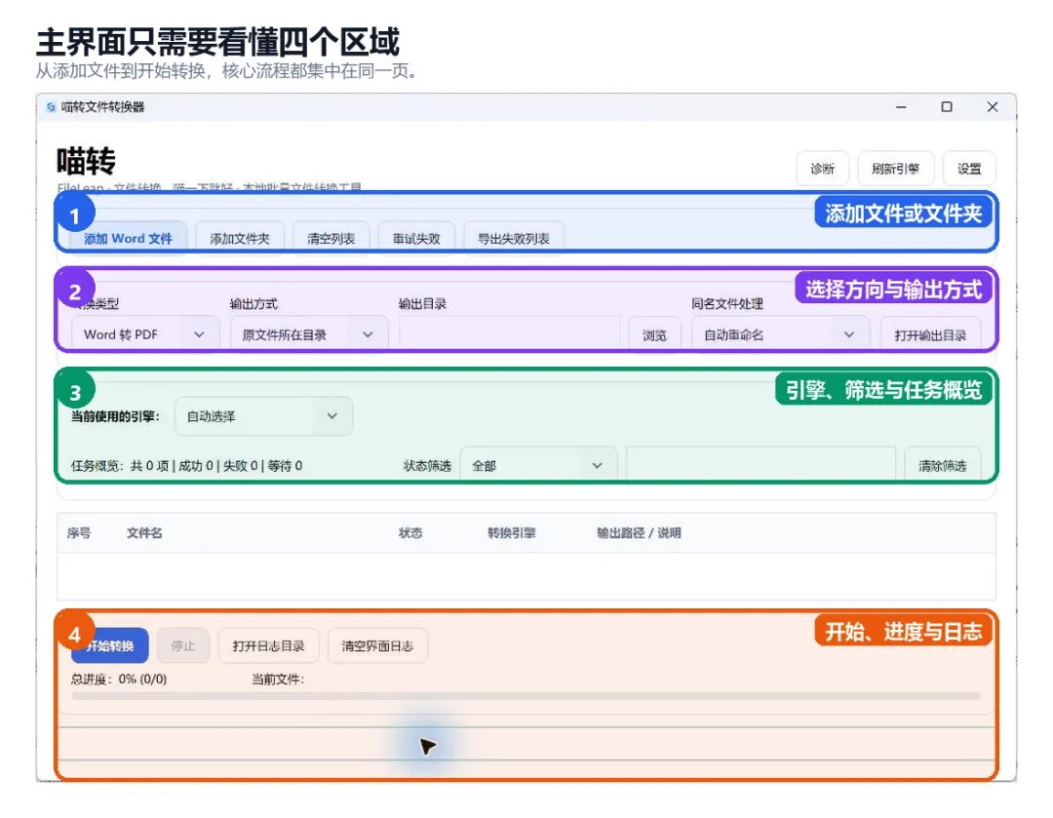This screenshot has height=818, width=1053.
Task: Click the 刷新引擎 button
Action: pos(896,169)
